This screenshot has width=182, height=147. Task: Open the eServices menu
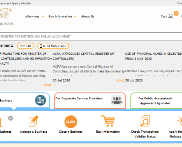coord(32,17)
